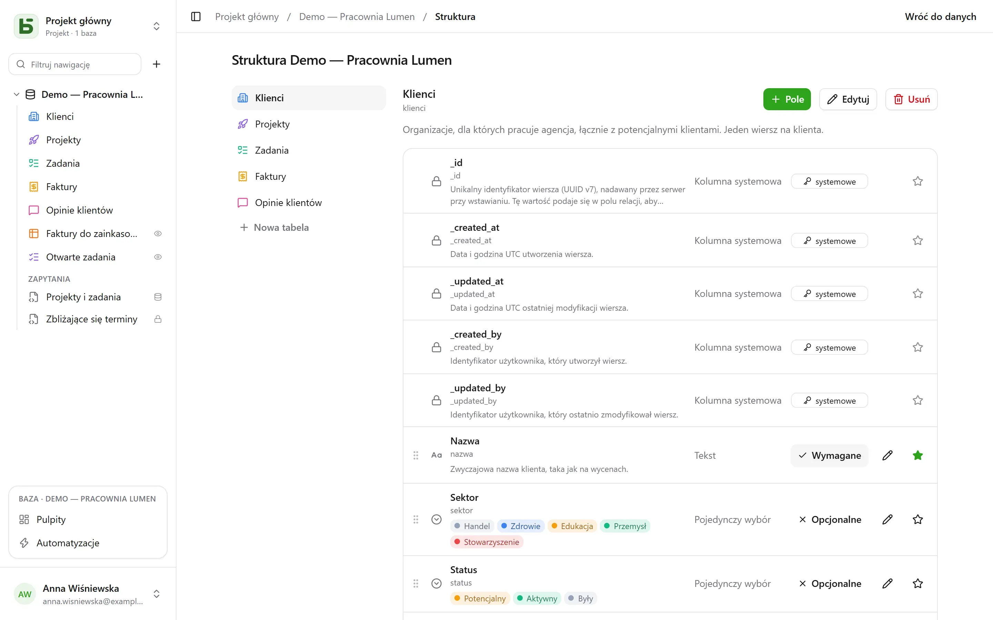The image size is (993, 620).
Task: Click drag handle of the Status field
Action: [x=416, y=583]
